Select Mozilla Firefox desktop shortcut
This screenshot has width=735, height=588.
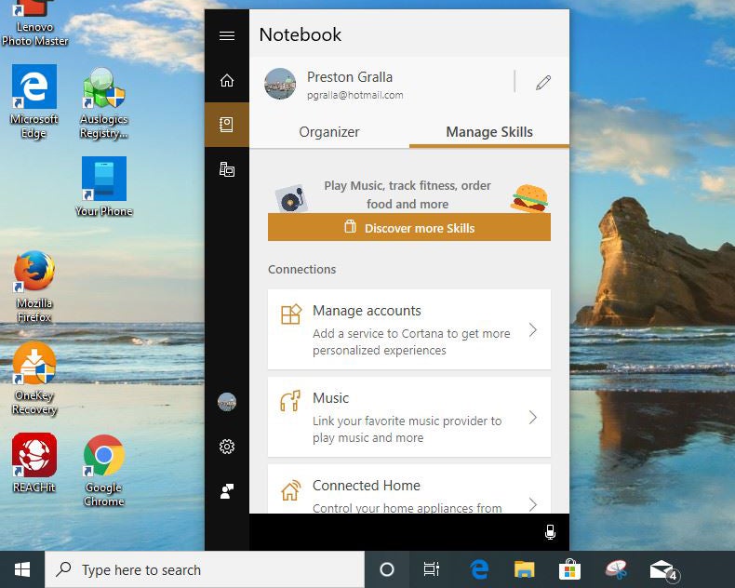point(34,287)
